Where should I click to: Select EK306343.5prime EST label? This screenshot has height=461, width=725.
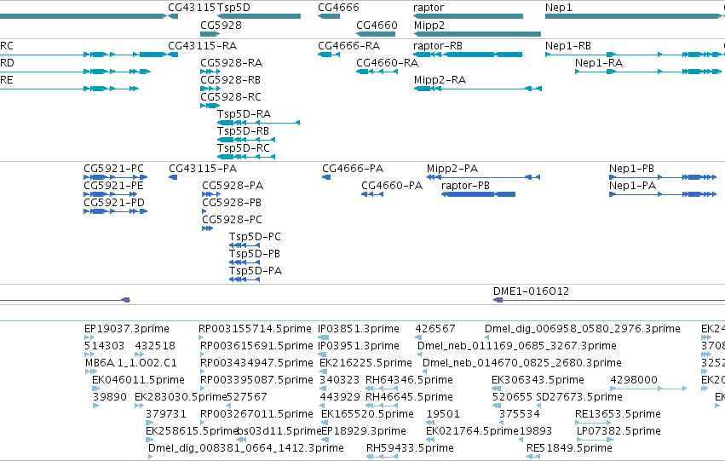tap(538, 380)
